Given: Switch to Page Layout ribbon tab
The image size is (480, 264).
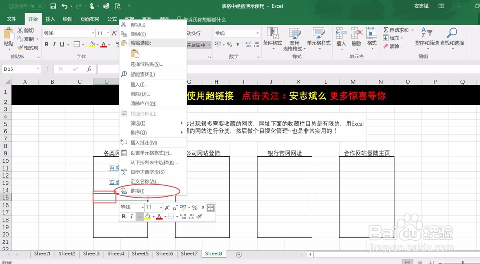Looking at the screenshot, I should coord(90,19).
